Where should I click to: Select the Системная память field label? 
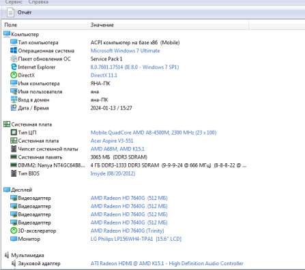coord(40,157)
